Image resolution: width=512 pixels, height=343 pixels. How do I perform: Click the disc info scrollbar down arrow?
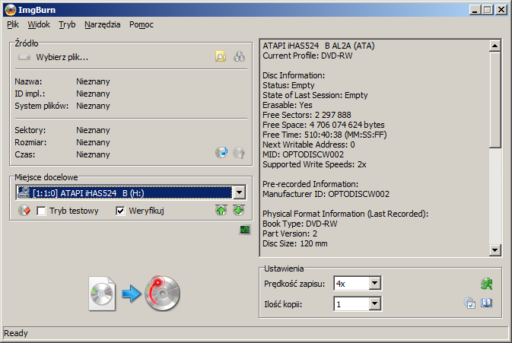click(x=495, y=250)
